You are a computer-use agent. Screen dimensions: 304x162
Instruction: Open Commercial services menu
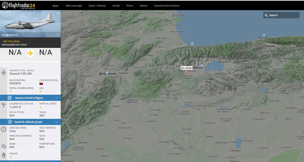point(167,6)
